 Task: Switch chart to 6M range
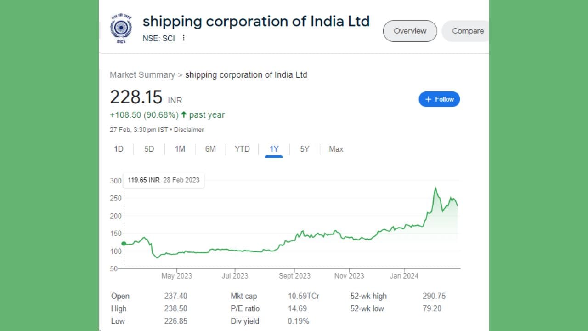pos(210,149)
